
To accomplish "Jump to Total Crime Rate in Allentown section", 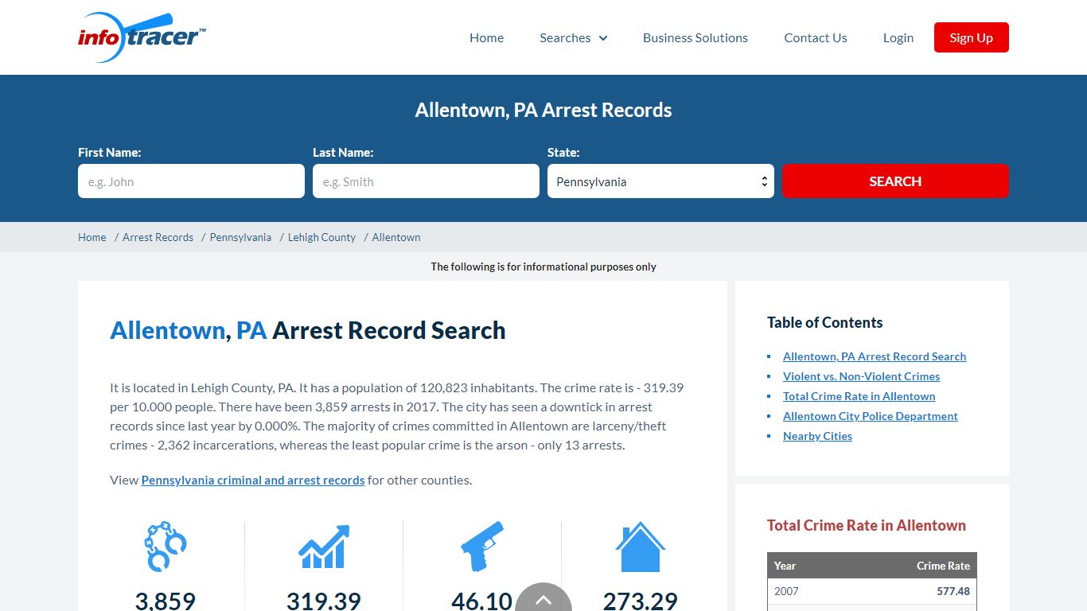I will pos(859,396).
